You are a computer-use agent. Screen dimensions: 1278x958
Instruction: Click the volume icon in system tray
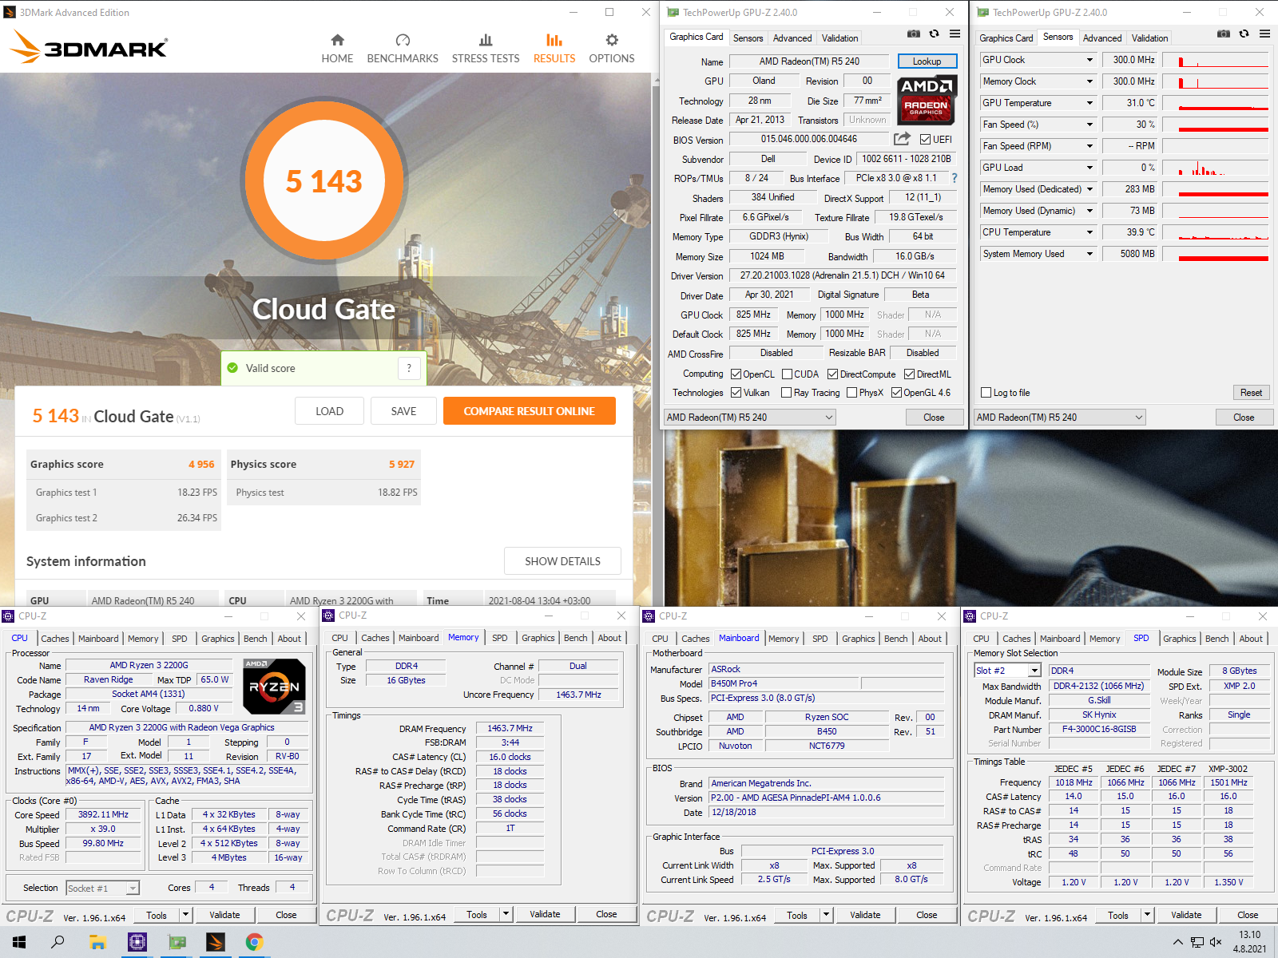[x=1216, y=942]
